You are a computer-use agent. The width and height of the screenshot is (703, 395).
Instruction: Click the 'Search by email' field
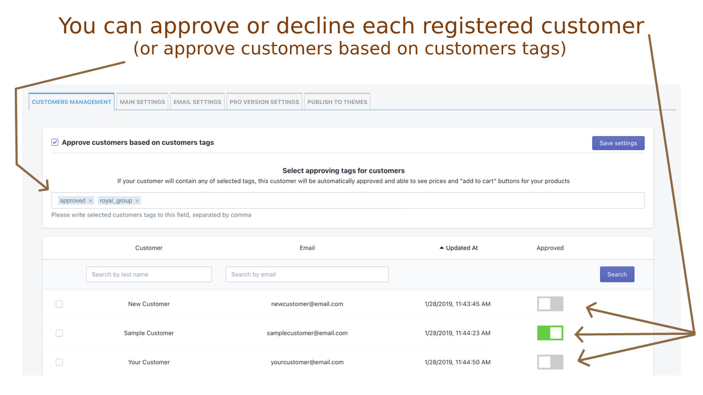[x=306, y=274]
